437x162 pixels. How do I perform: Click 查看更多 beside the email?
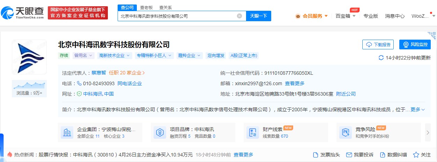(x=295, y=83)
